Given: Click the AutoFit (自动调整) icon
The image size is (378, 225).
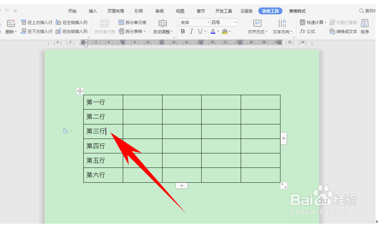Looking at the screenshot, I should 163,24.
